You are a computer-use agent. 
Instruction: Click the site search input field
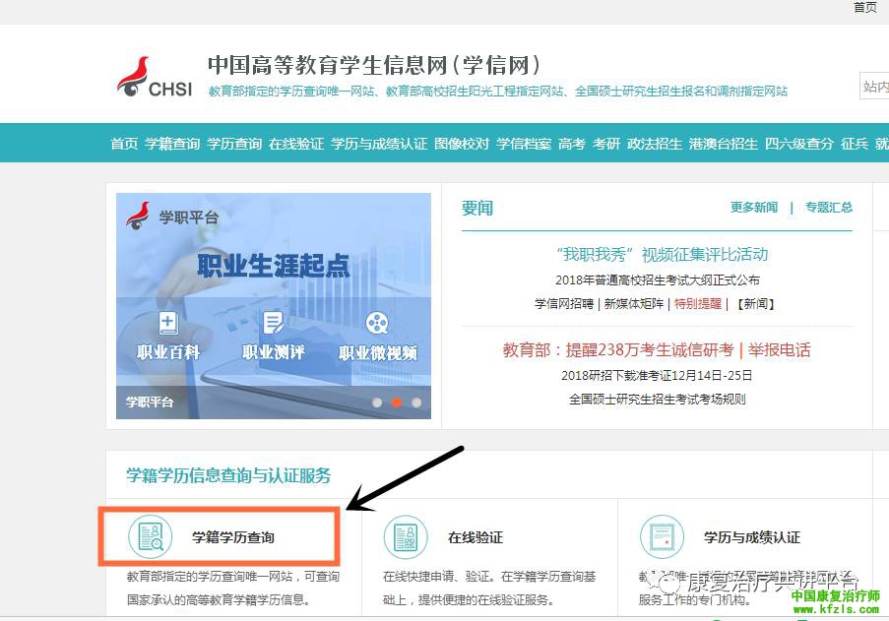point(875,87)
